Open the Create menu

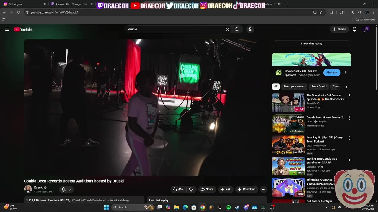click(x=339, y=29)
